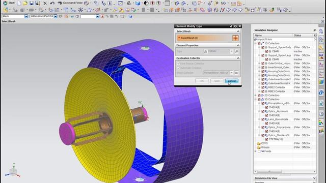
Task: Open the element Type dropdown in dialog
Action: click(x=231, y=51)
